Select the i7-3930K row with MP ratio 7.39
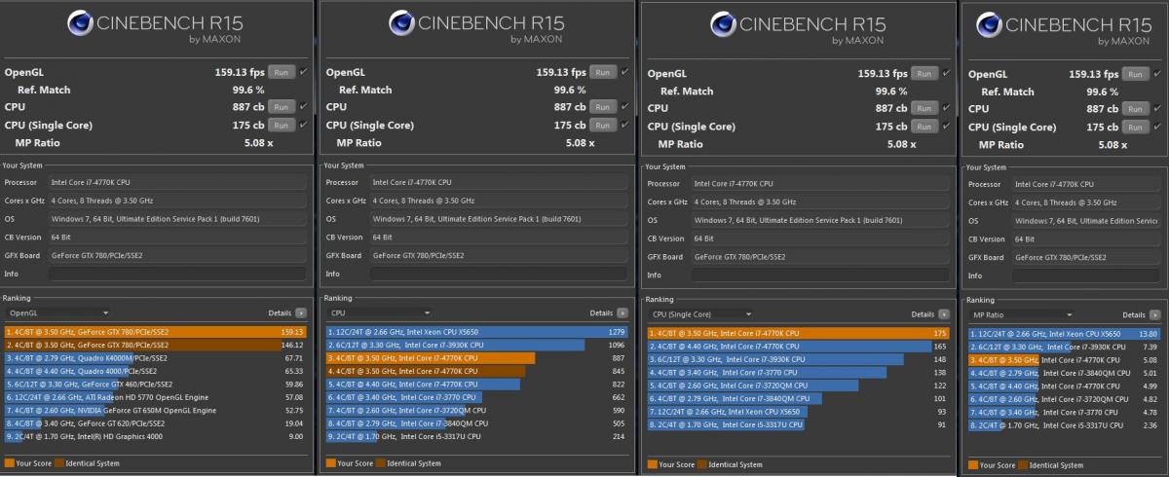This screenshot has height=477, width=1169. [x=1065, y=347]
